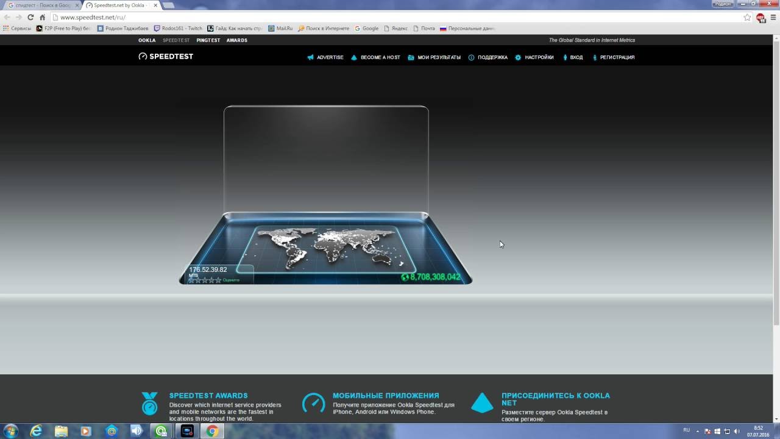Click the ВХОД login link

(x=572, y=57)
